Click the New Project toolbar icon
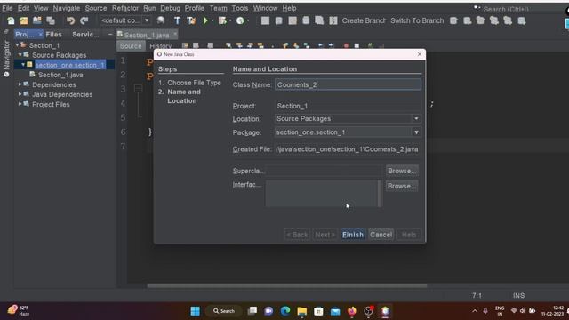 click(24, 20)
